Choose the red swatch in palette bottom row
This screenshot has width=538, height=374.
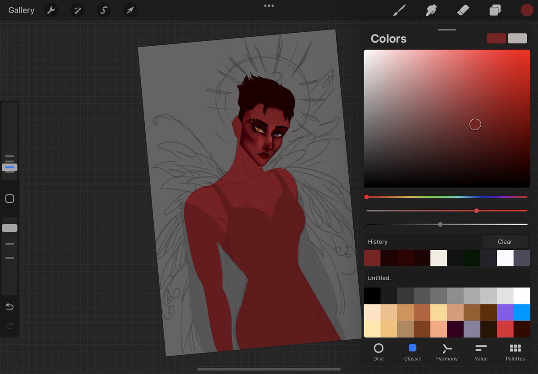pos(505,329)
